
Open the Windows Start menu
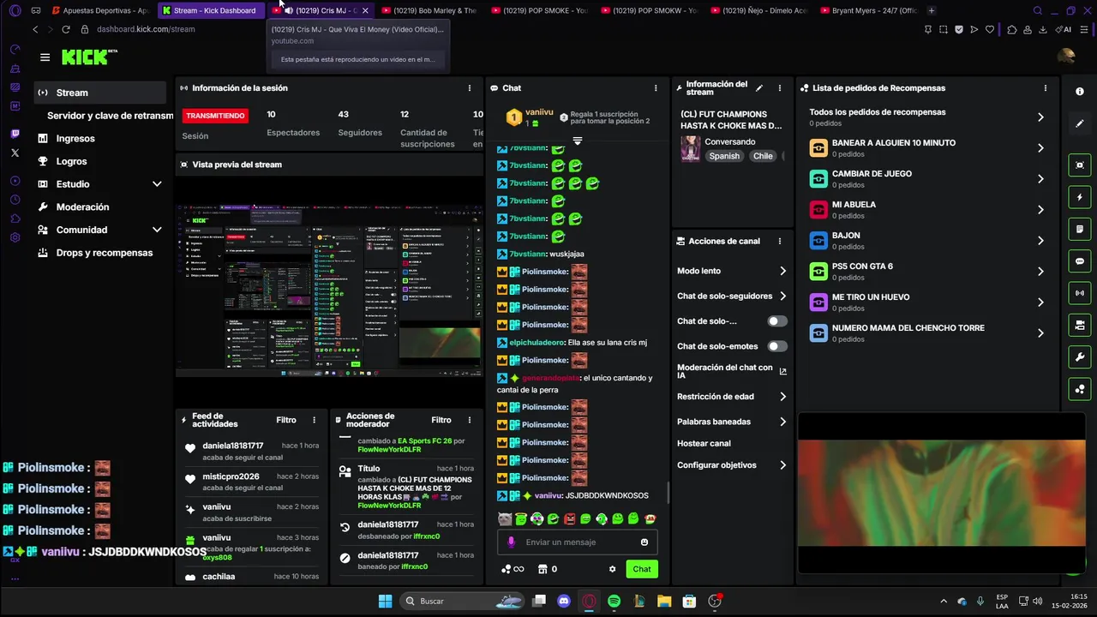click(x=385, y=602)
